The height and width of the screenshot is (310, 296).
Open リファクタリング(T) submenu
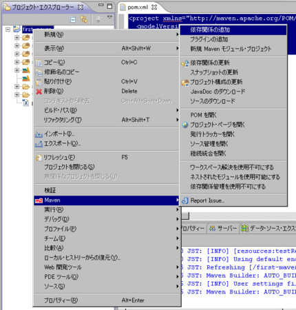coord(107,120)
